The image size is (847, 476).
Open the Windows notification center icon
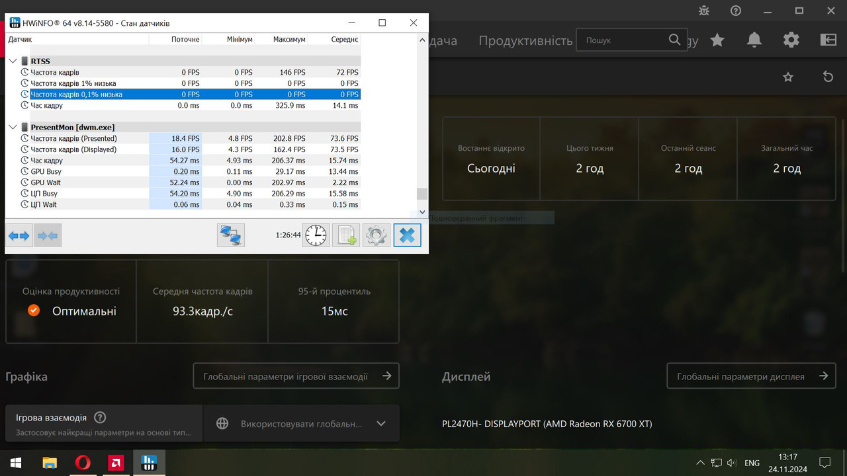(x=825, y=462)
